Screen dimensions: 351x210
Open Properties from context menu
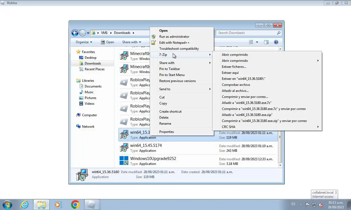182,132
